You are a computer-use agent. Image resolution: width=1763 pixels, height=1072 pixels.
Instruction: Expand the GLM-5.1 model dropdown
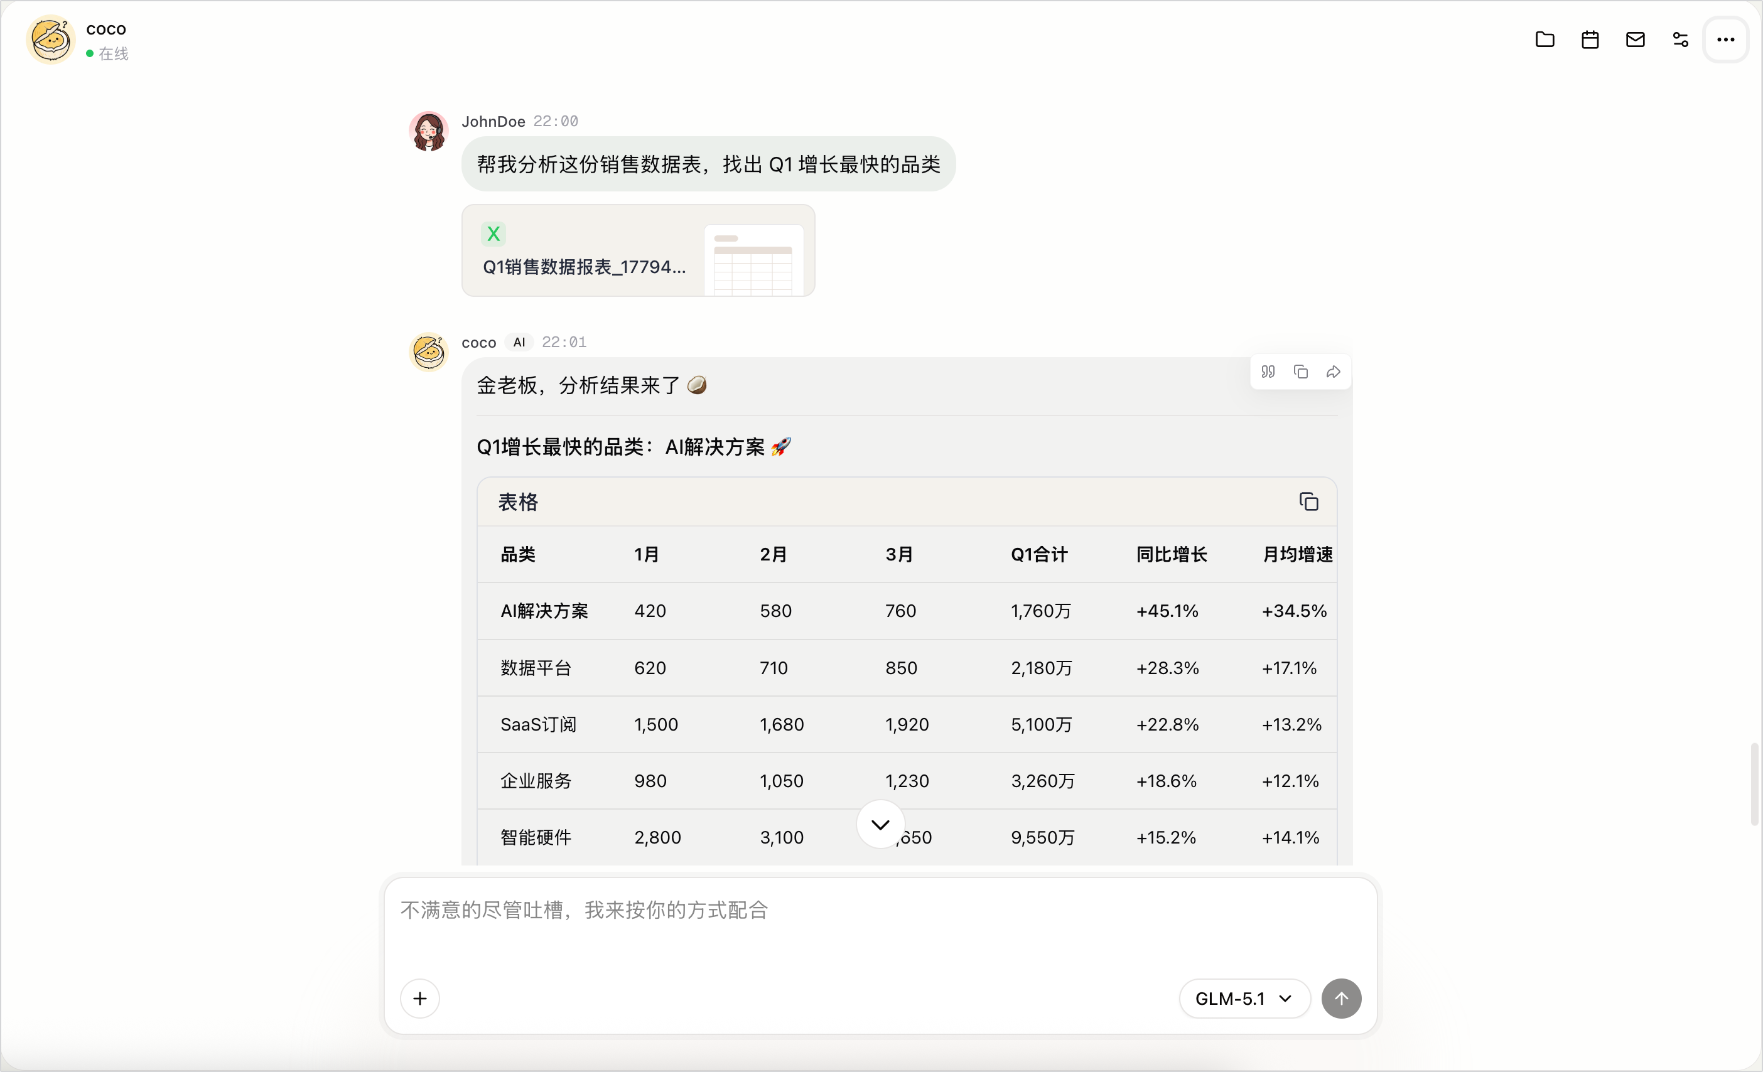click(x=1244, y=999)
